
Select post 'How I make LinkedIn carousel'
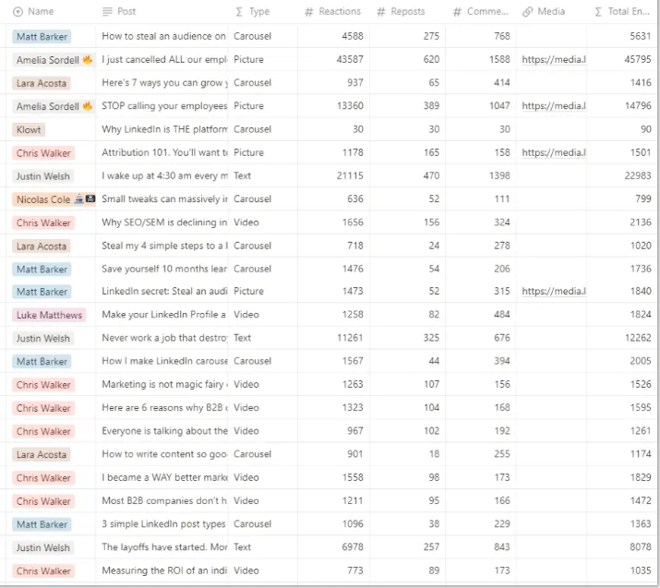[x=164, y=361]
